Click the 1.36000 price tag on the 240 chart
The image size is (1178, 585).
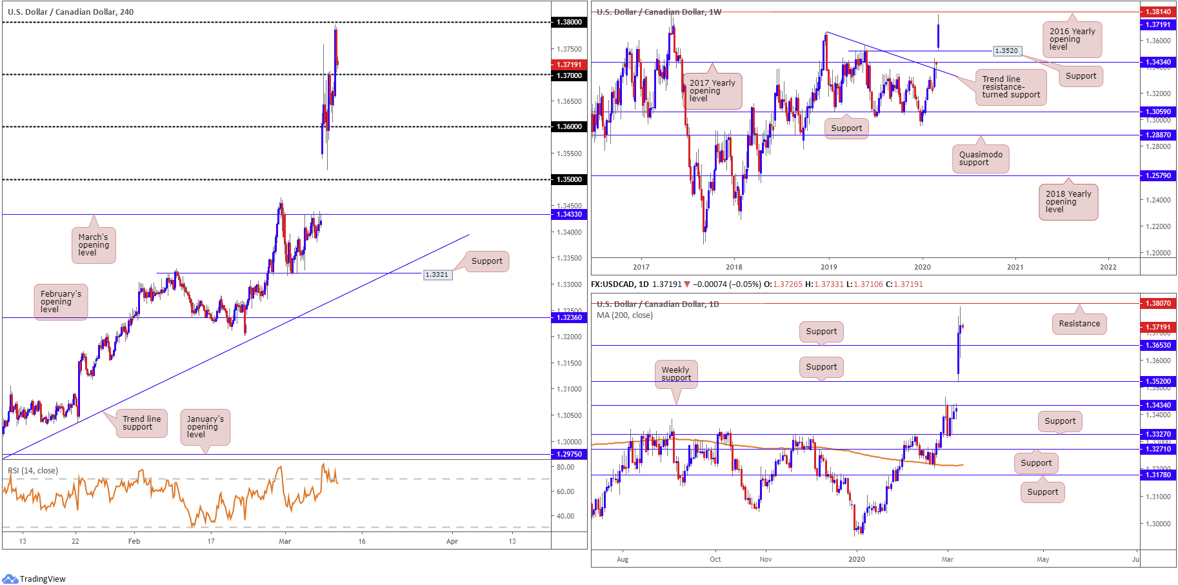click(x=569, y=126)
